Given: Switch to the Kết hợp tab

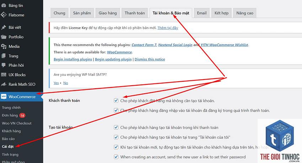Looking at the screenshot, I should [x=221, y=13].
